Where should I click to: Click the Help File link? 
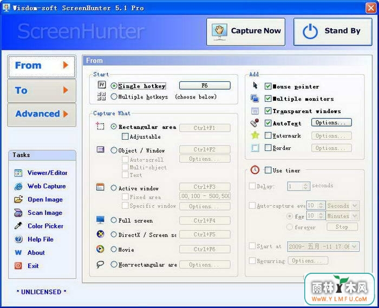coord(41,239)
